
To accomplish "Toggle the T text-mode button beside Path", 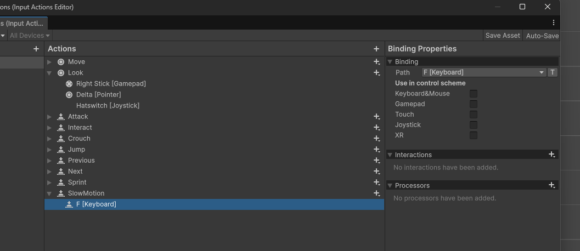I will pyautogui.click(x=553, y=72).
